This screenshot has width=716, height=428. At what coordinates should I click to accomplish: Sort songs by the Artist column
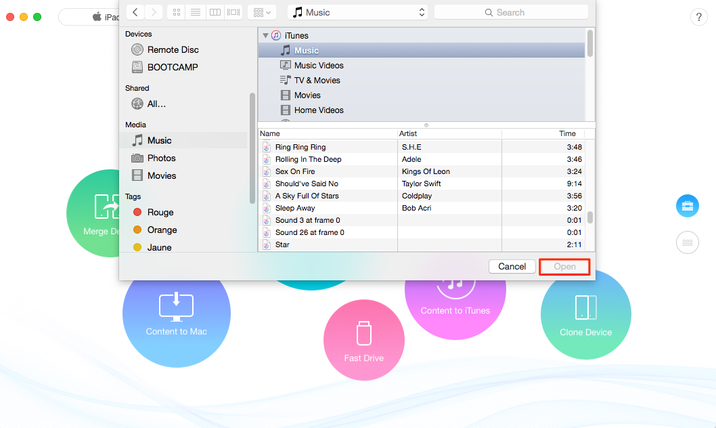click(449, 133)
